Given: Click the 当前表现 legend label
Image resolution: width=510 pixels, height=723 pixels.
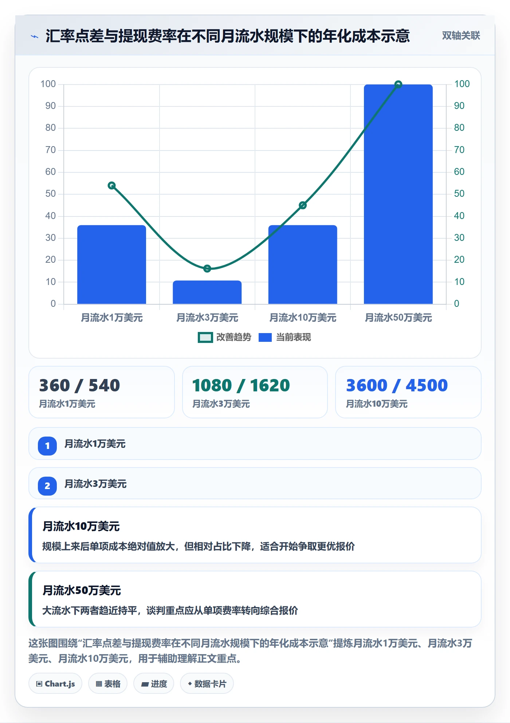Looking at the screenshot, I should (293, 337).
